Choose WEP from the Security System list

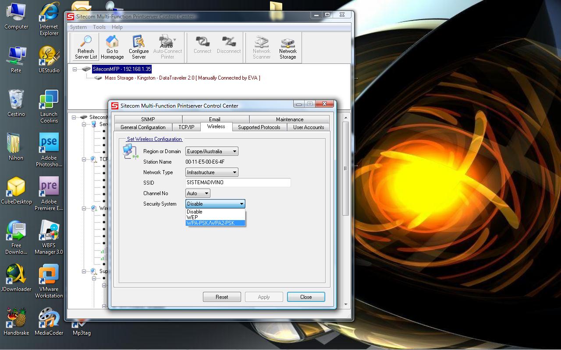click(192, 217)
